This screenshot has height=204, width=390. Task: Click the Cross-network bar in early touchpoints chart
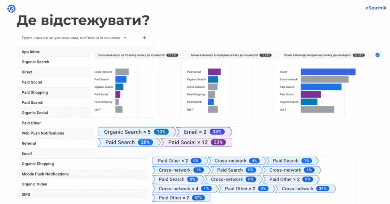(122, 72)
